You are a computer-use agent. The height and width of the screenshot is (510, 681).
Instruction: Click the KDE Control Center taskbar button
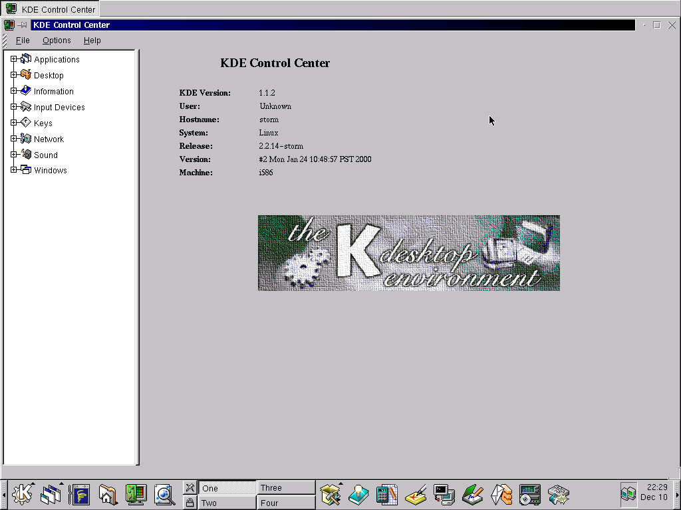point(51,9)
